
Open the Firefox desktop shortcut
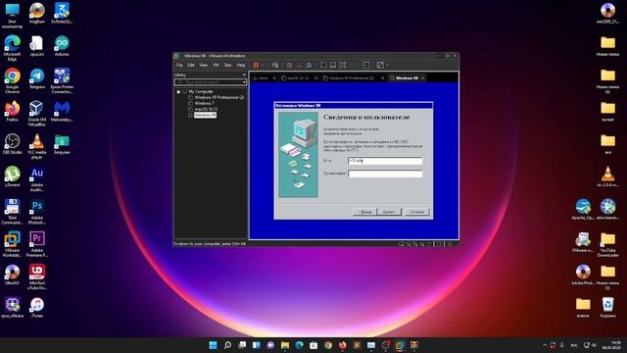tap(12, 111)
